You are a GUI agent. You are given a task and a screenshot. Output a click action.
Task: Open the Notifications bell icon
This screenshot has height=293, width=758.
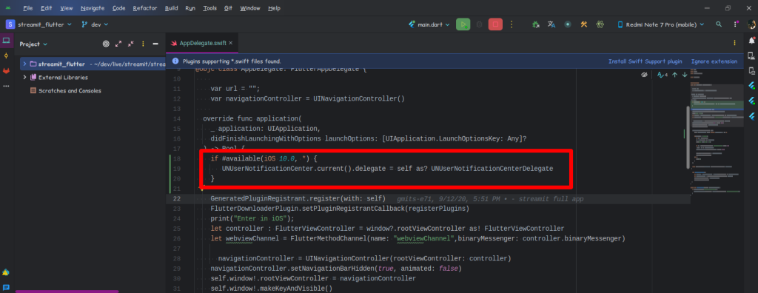pyautogui.click(x=751, y=40)
